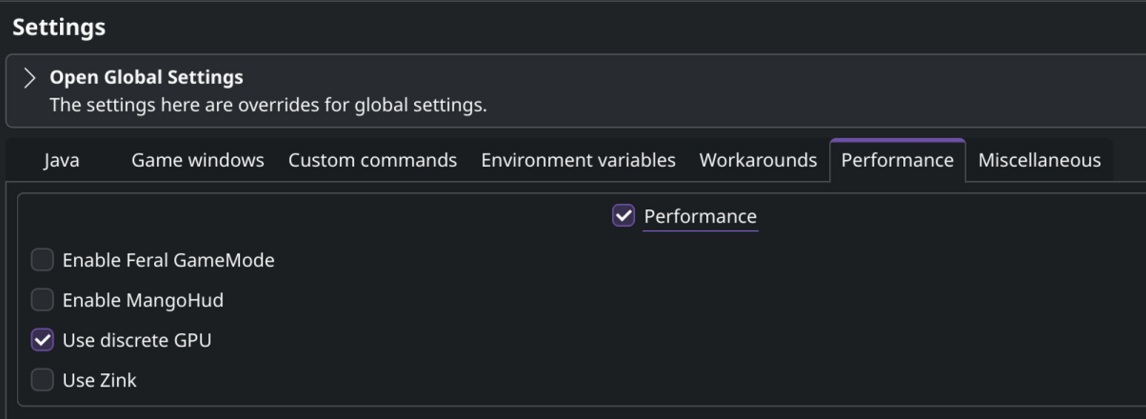
Task: Open the Game windows tab
Action: point(198,160)
